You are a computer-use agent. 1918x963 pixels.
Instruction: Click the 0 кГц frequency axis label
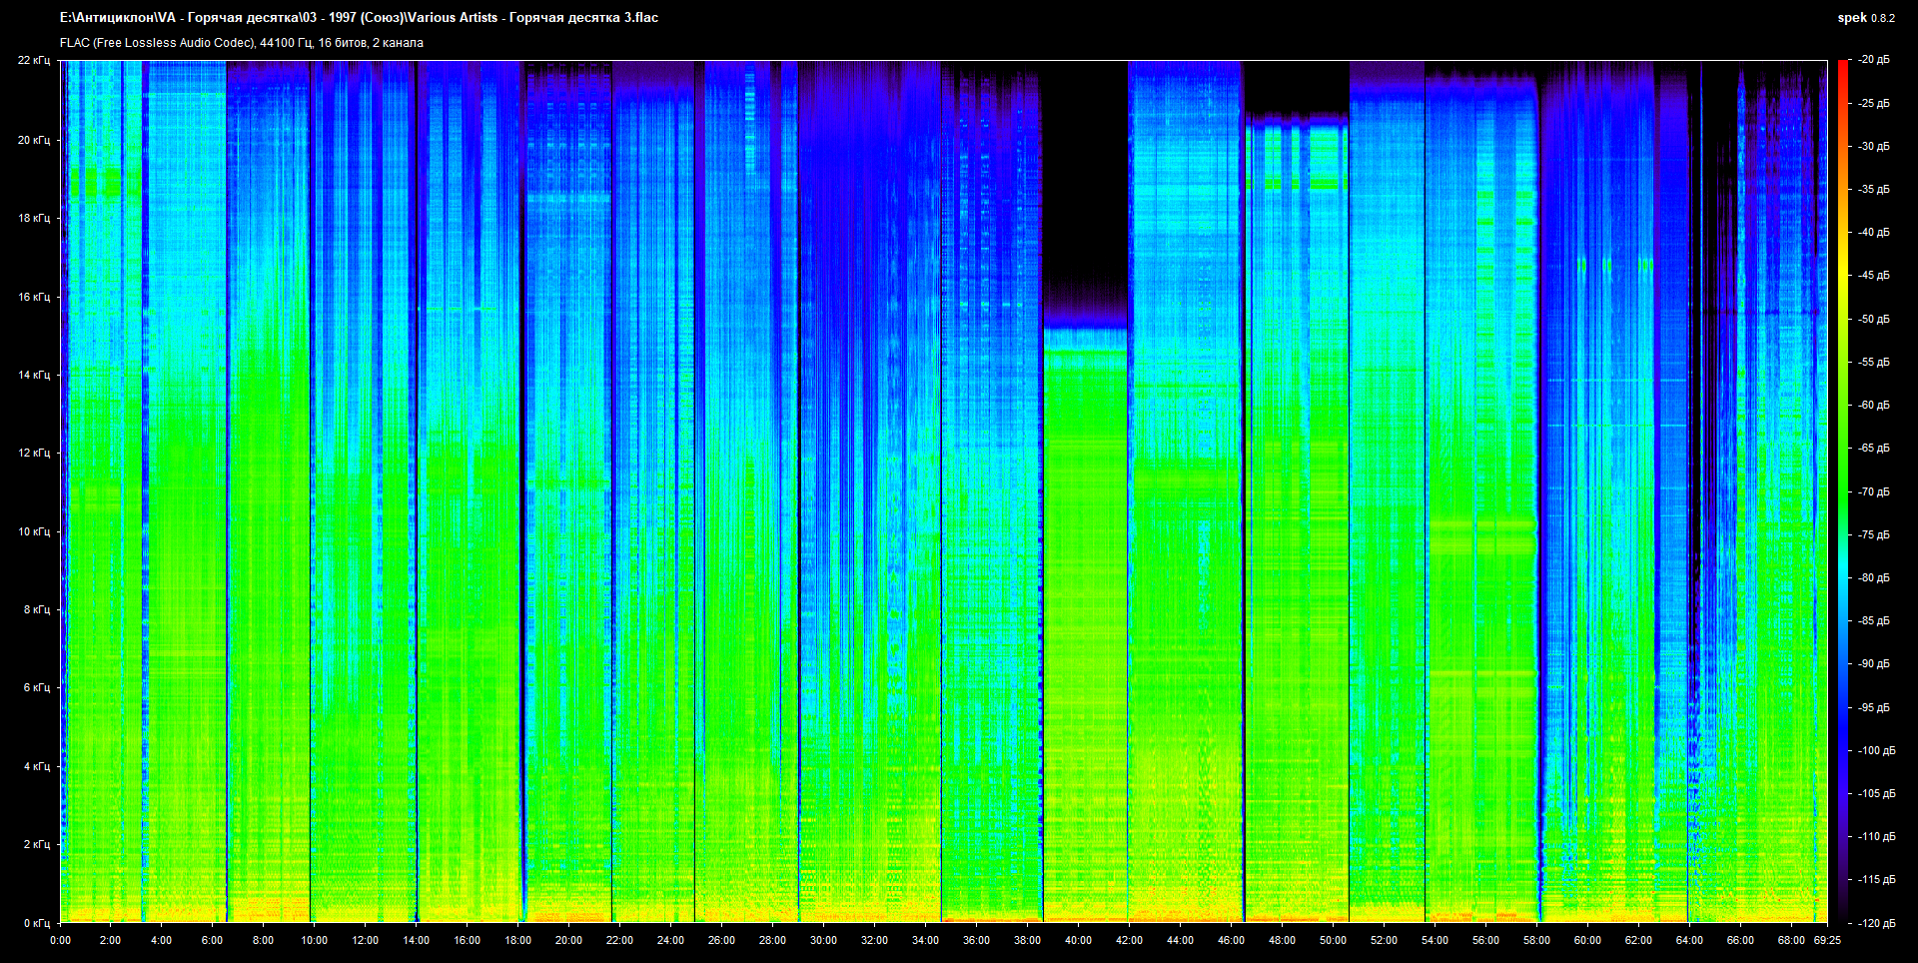click(36, 923)
